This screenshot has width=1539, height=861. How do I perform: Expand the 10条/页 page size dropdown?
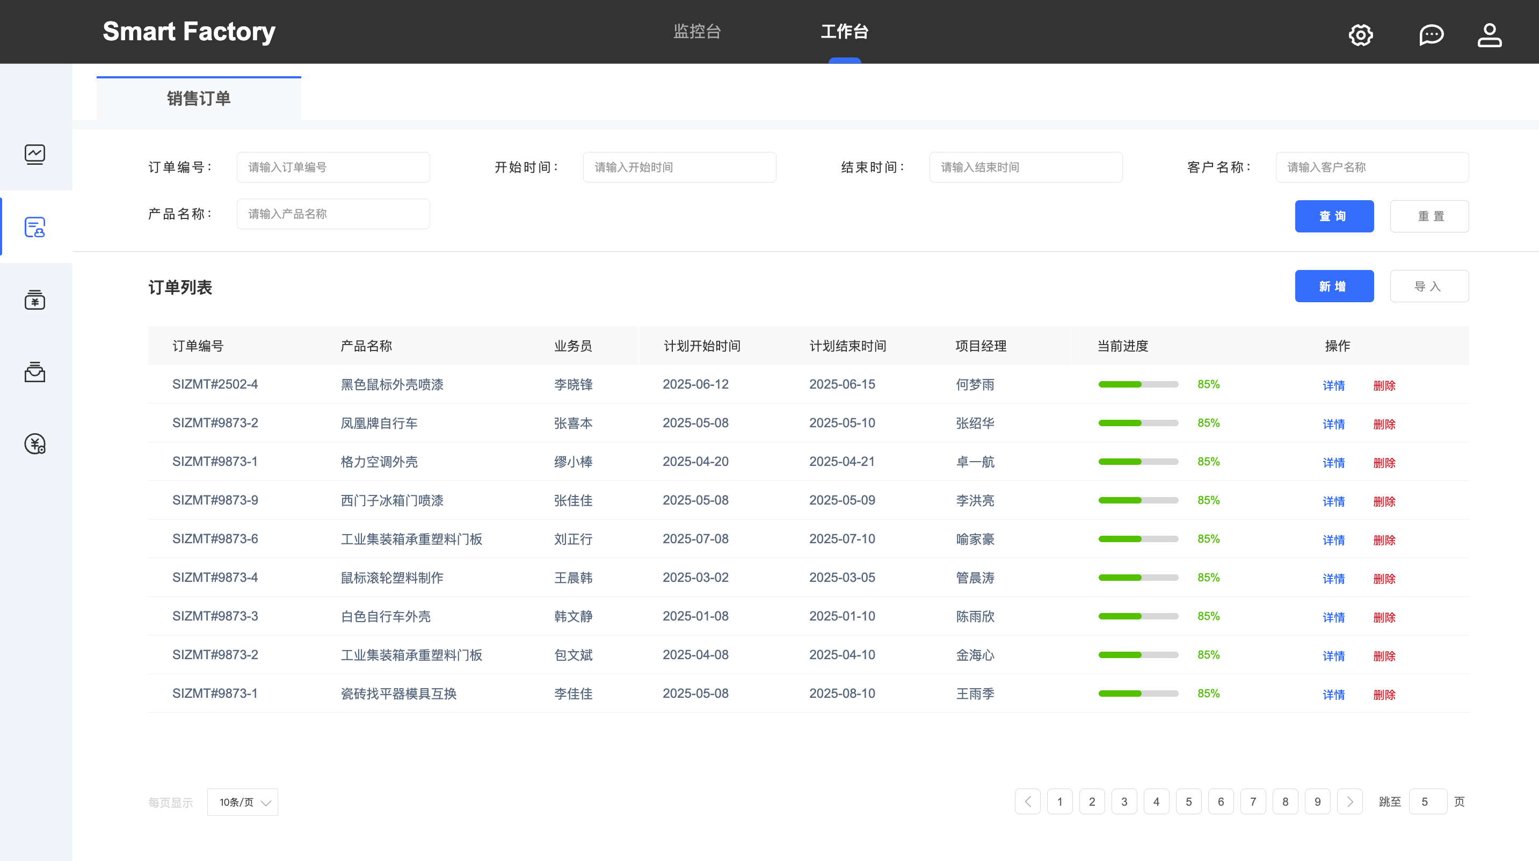coord(243,802)
